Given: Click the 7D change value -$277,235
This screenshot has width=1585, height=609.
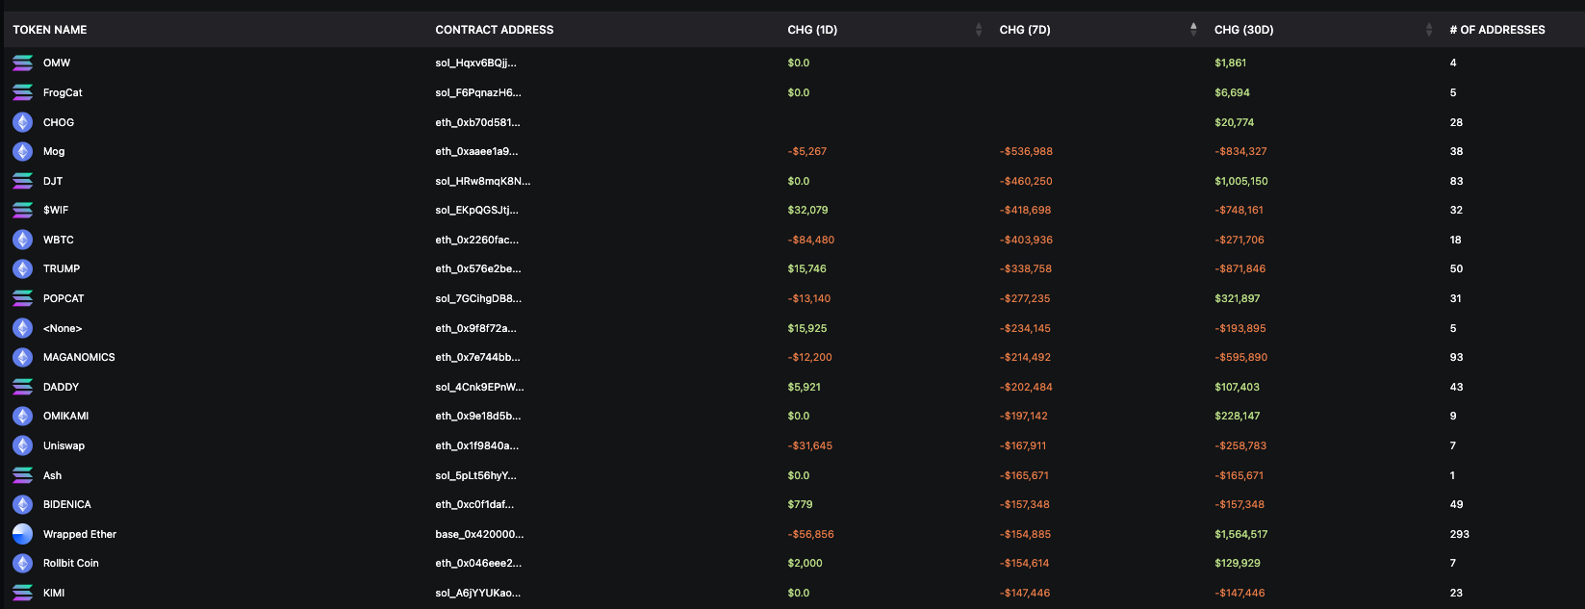Looking at the screenshot, I should coord(1025,298).
